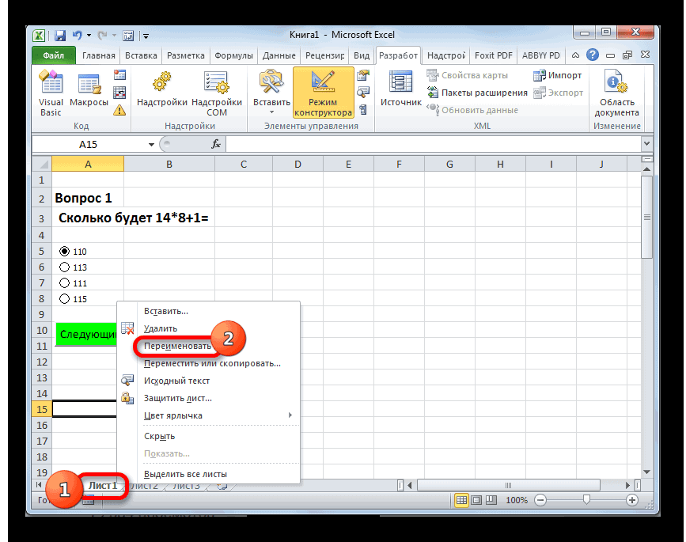Click the Delete (Удалить) sheet icon in menu

coord(127,328)
